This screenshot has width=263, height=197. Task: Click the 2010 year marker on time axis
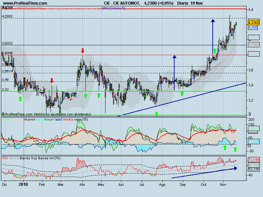23,185
